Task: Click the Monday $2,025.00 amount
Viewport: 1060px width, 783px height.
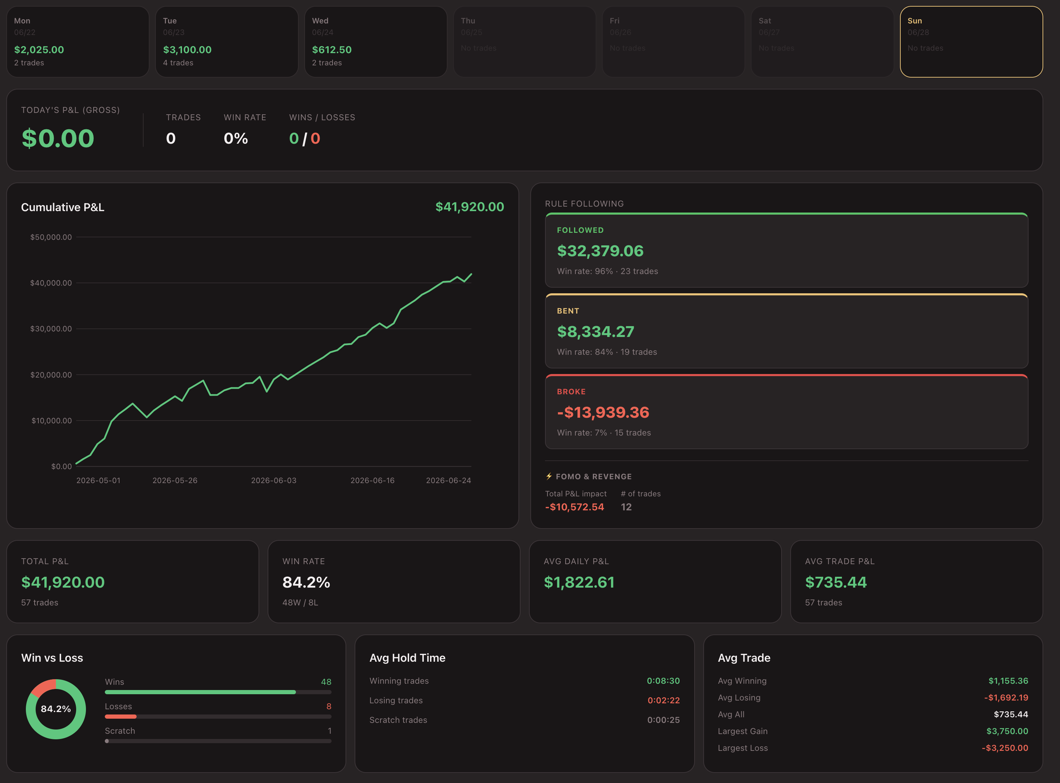Action: 39,50
